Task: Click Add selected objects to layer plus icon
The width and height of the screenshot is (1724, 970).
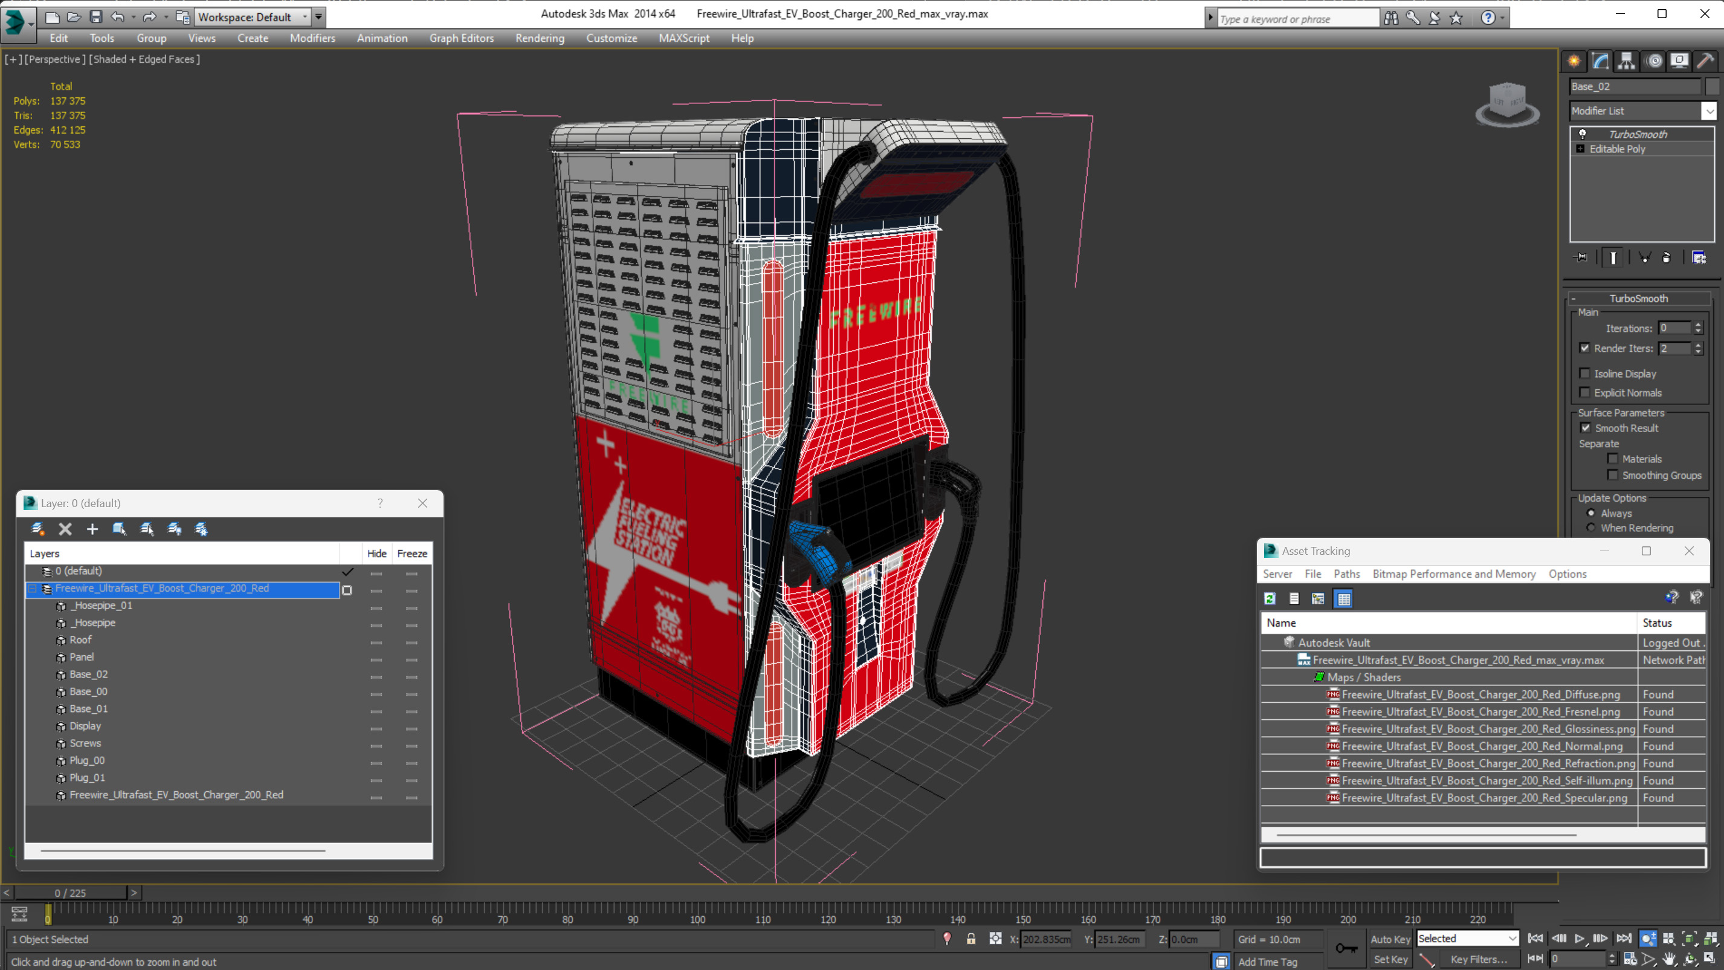Action: (x=92, y=529)
